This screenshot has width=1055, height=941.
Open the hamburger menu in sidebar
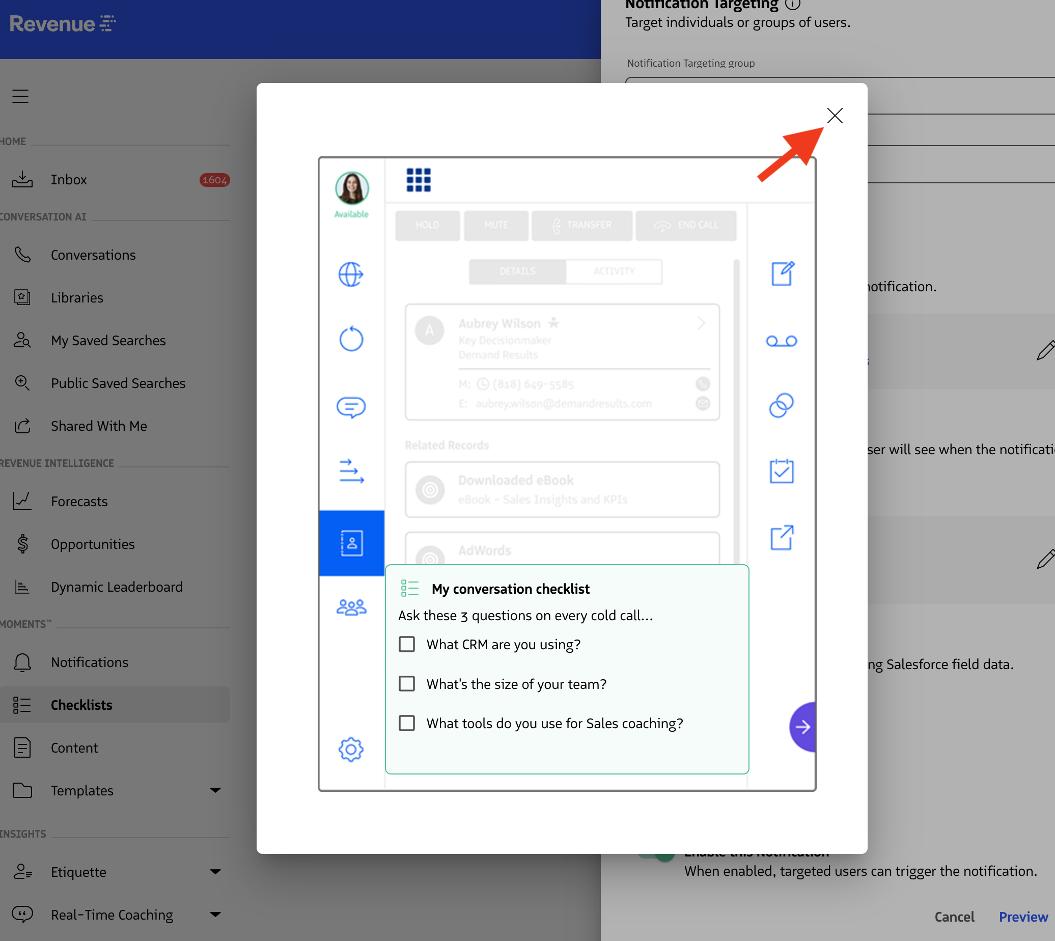[x=20, y=96]
